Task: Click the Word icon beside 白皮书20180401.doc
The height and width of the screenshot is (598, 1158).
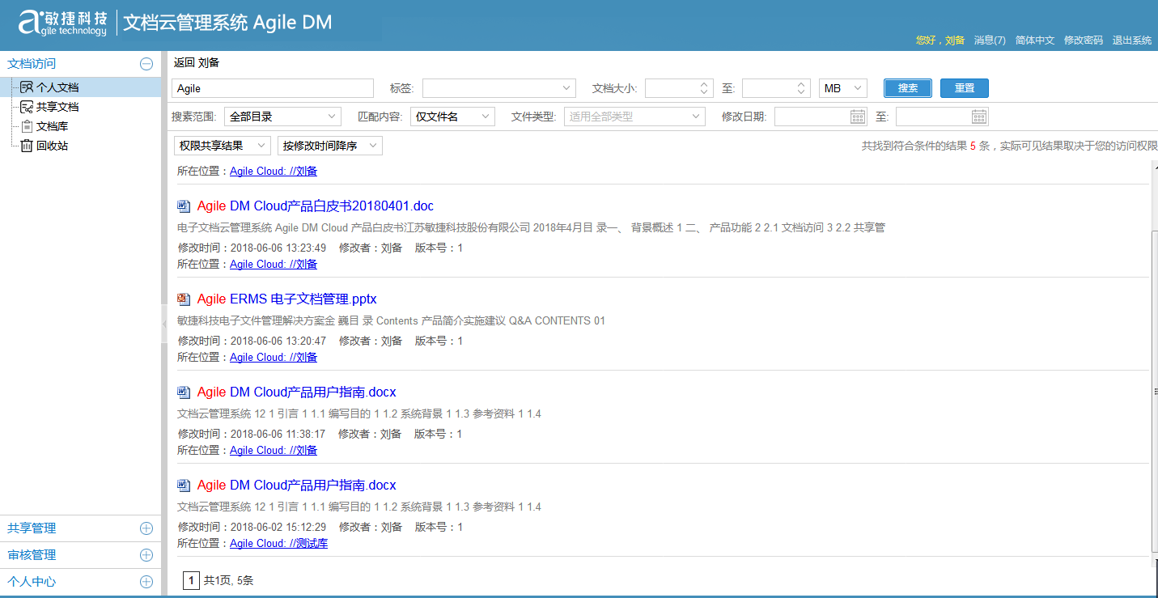Action: coord(184,206)
